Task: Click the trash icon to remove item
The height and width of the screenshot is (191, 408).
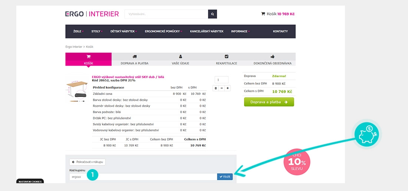Action: point(215,88)
